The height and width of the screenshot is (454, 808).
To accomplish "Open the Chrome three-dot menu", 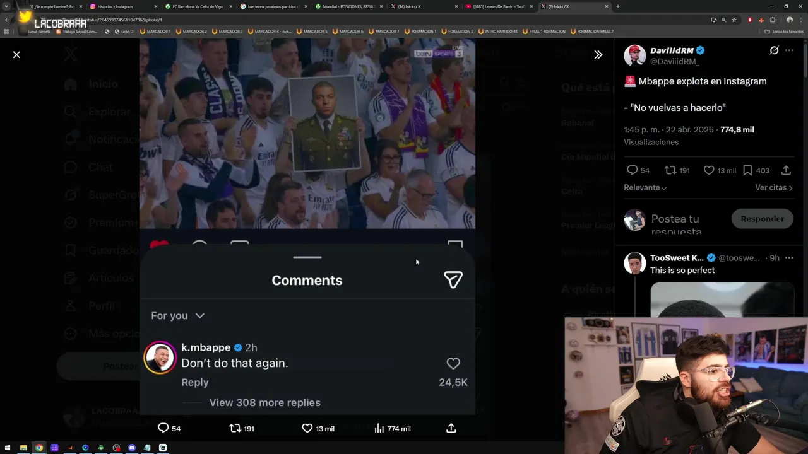I will (x=801, y=20).
